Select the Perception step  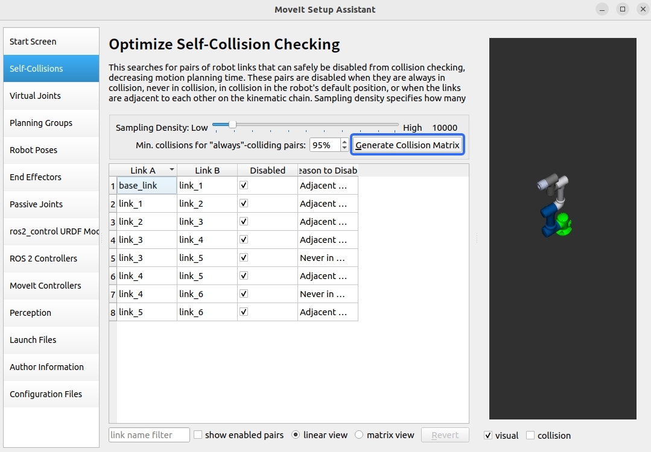51,313
